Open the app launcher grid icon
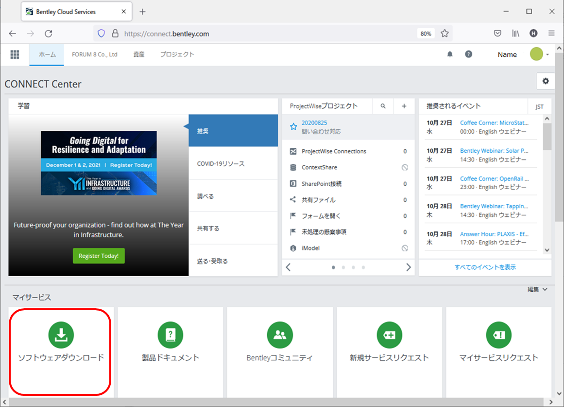 coord(15,55)
